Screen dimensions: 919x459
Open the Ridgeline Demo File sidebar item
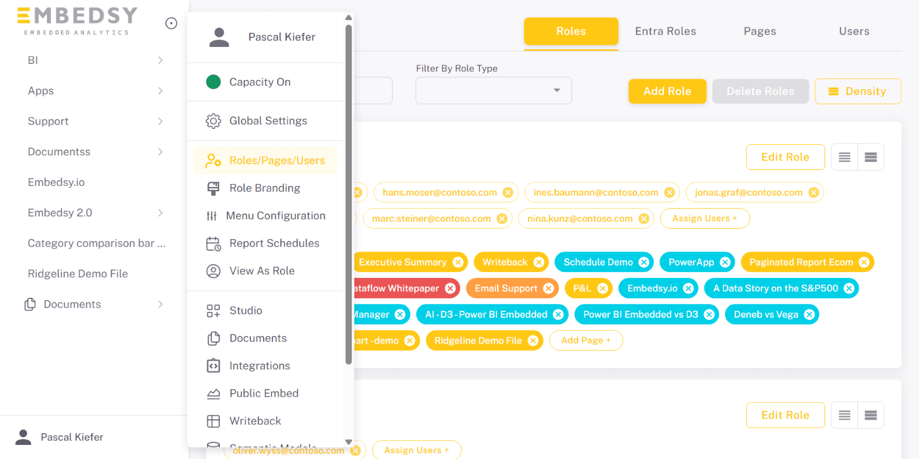click(78, 274)
